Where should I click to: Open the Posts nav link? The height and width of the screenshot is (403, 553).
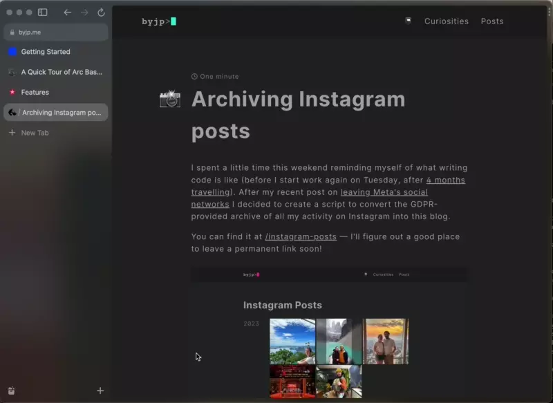492,21
